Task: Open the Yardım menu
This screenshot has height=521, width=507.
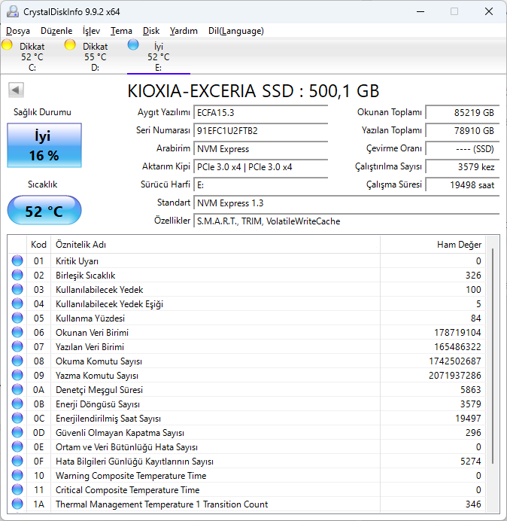Action: click(184, 31)
